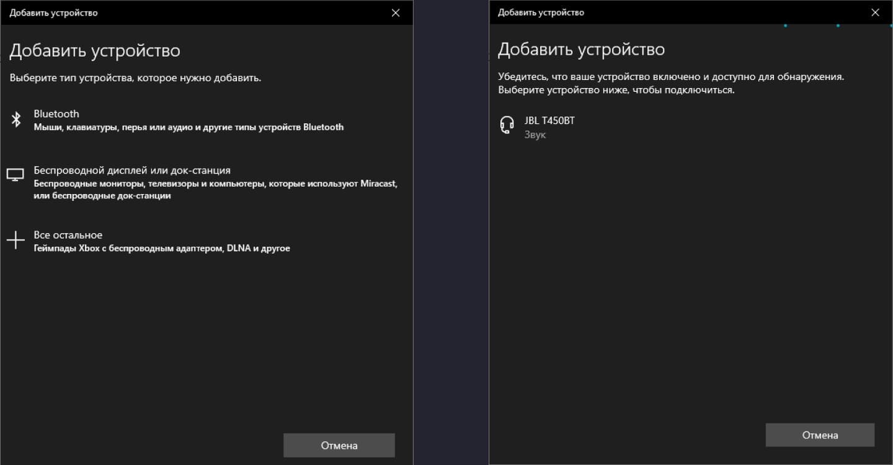
Task: Click the Miracast description text
Action: tap(215, 190)
